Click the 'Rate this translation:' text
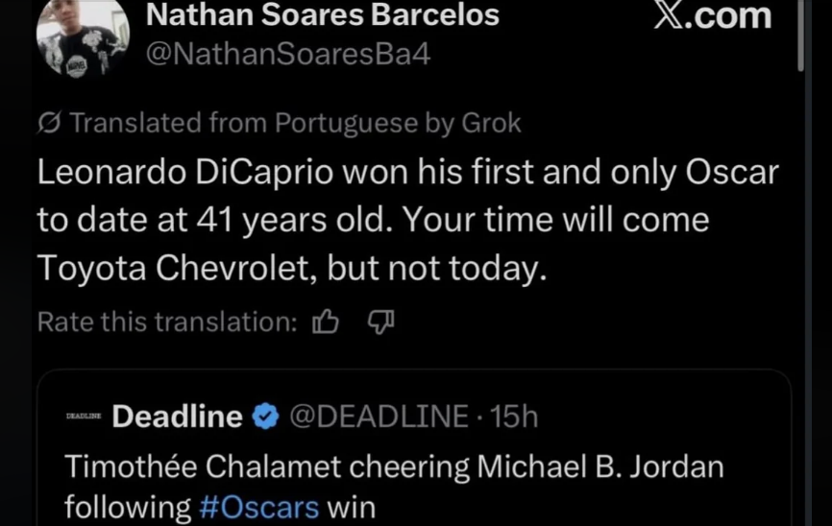Screen dimensions: 832x526 [167, 323]
